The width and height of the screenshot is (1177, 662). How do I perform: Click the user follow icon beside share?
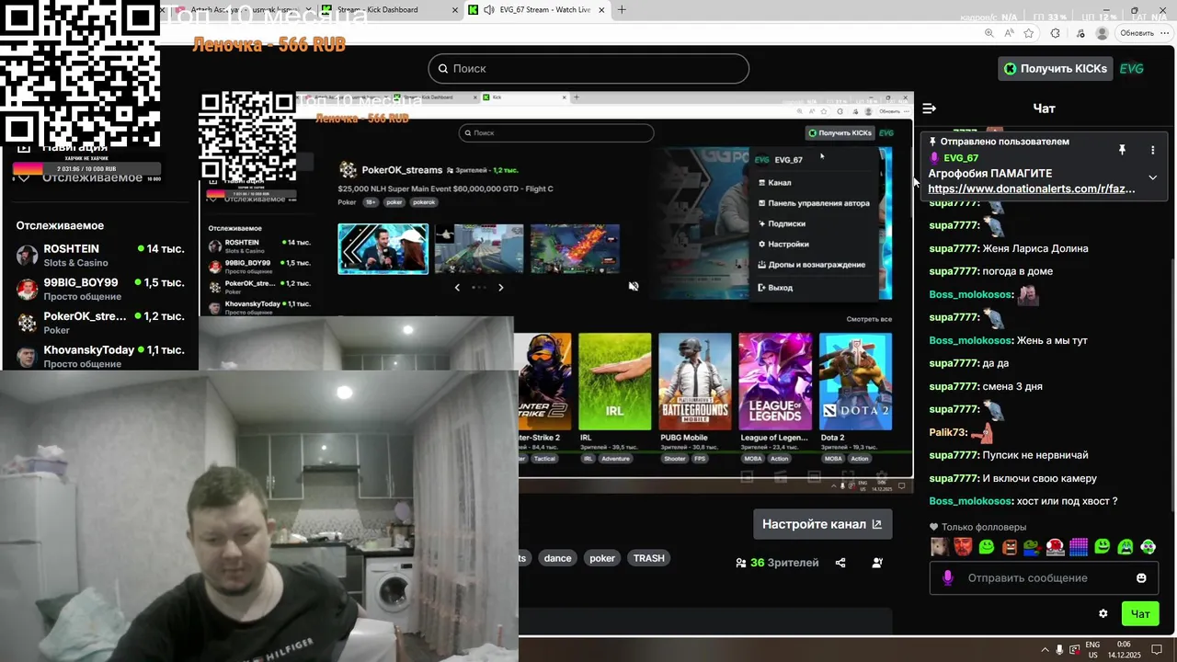coord(877,563)
